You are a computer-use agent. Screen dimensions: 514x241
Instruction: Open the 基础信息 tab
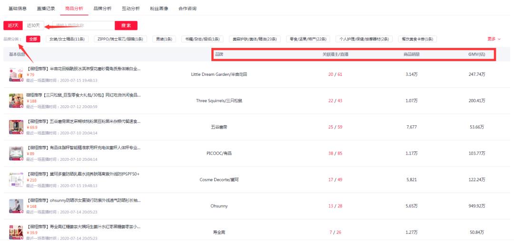[x=18, y=9]
